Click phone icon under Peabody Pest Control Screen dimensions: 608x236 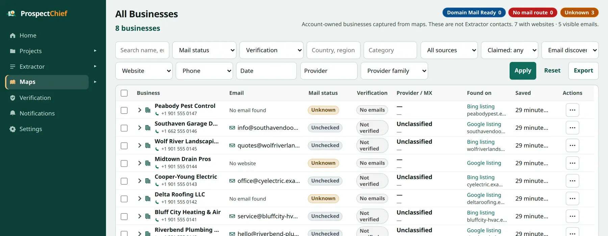157,114
